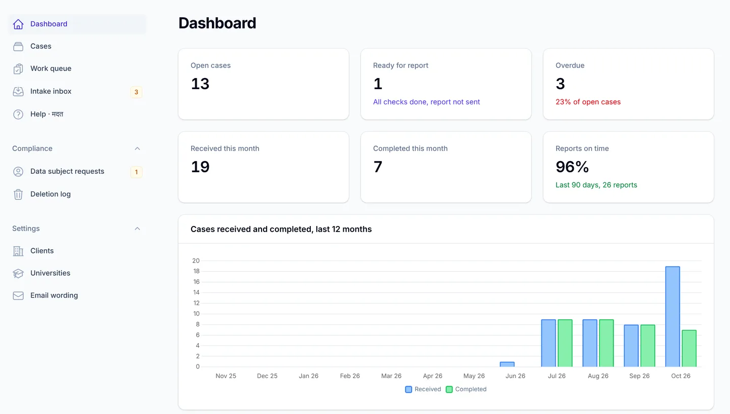Collapse the Compliance section chevron
Image resolution: width=730 pixels, height=414 pixels.
click(137, 148)
